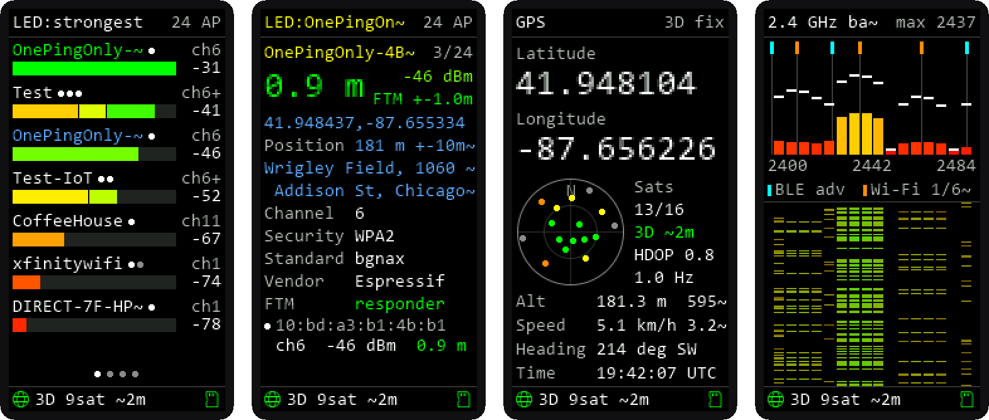Click the GPS header title

pyautogui.click(x=531, y=23)
